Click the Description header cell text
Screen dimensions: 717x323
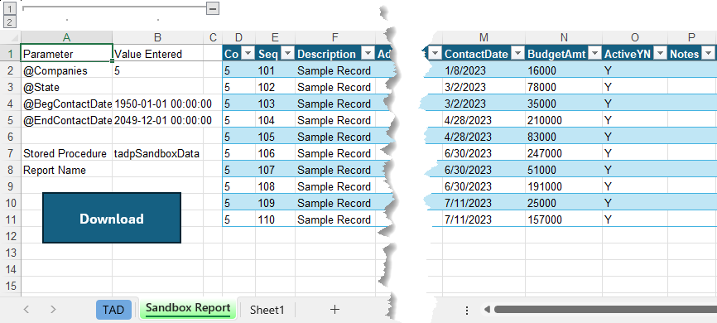point(326,54)
